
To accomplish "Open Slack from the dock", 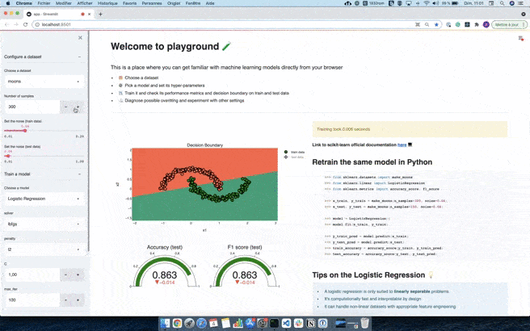I will coord(298,323).
